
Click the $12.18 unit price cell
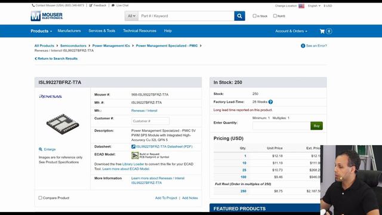(277, 156)
